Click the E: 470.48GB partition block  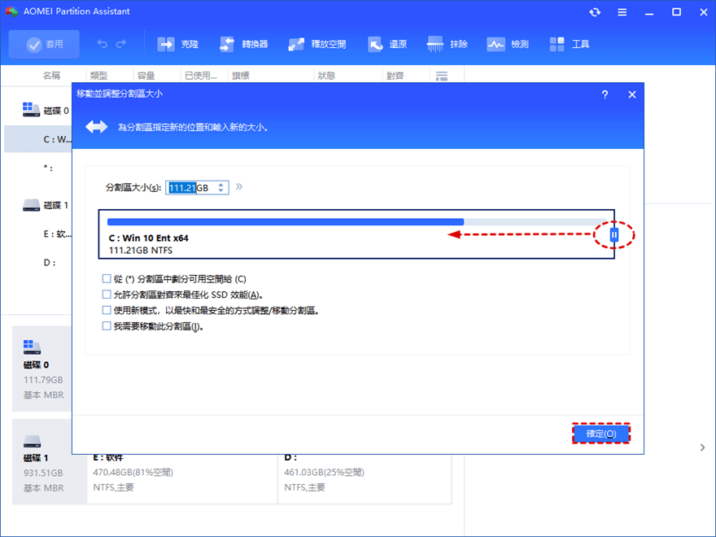pos(181,479)
